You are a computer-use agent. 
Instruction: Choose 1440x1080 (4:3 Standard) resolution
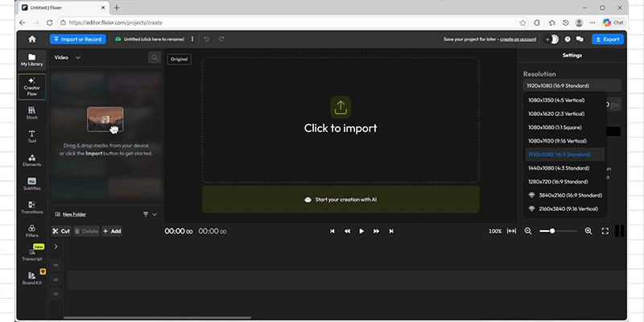pyautogui.click(x=565, y=168)
